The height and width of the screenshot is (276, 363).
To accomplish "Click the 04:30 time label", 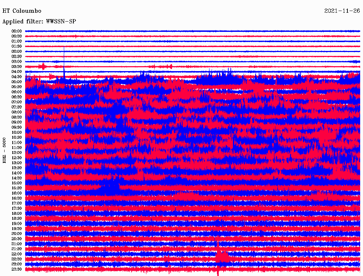I will (17, 76).
